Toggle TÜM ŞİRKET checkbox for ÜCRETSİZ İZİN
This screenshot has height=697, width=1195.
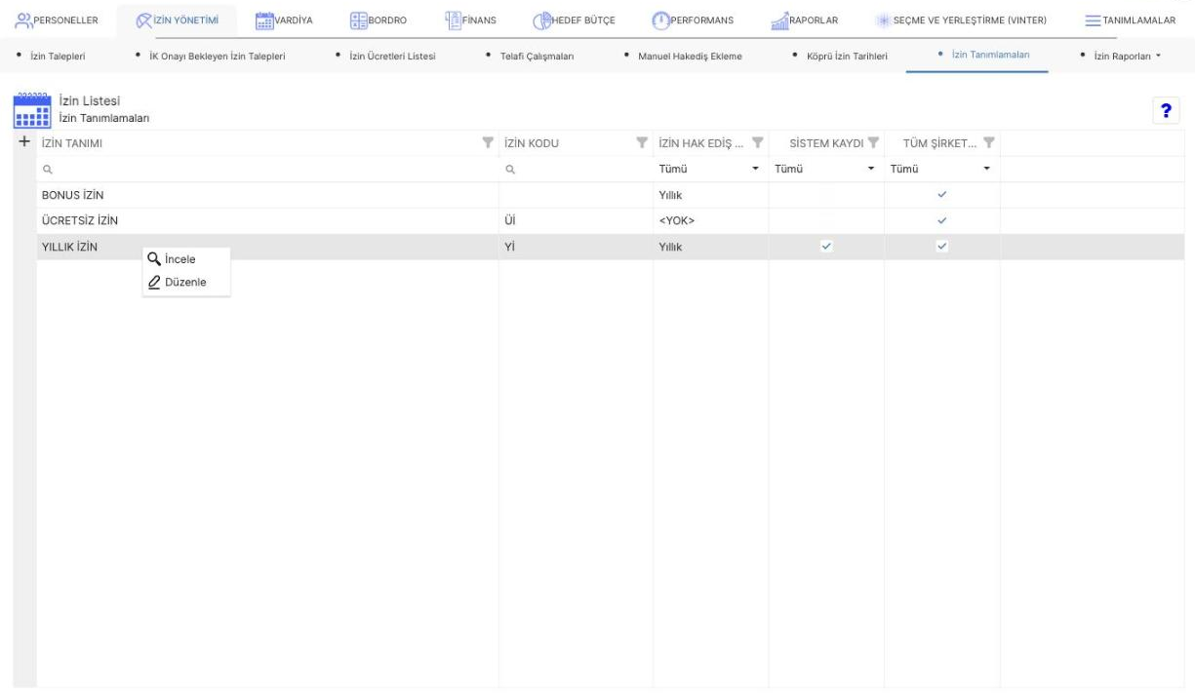tap(942, 220)
